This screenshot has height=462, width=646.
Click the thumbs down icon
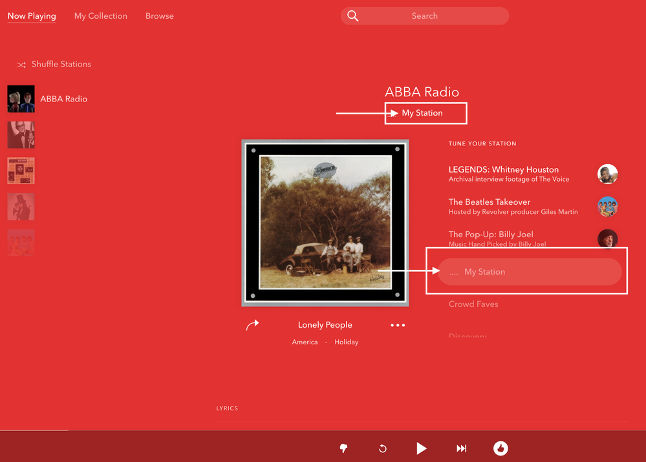click(x=343, y=448)
